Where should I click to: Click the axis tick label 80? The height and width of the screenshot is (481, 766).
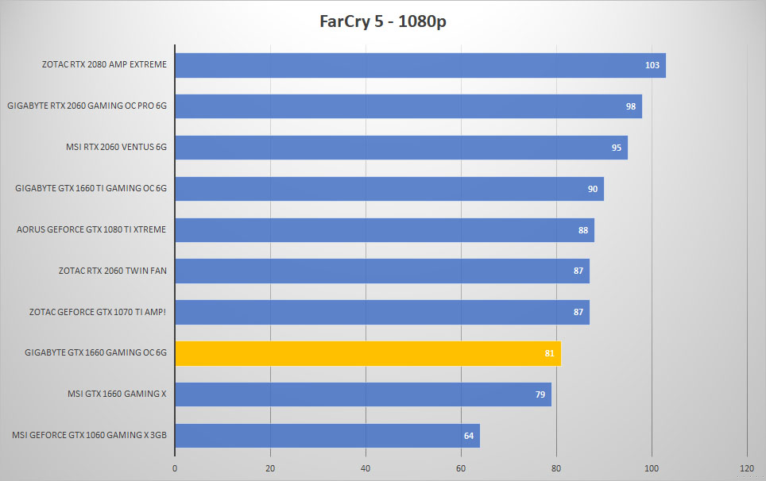pos(556,468)
